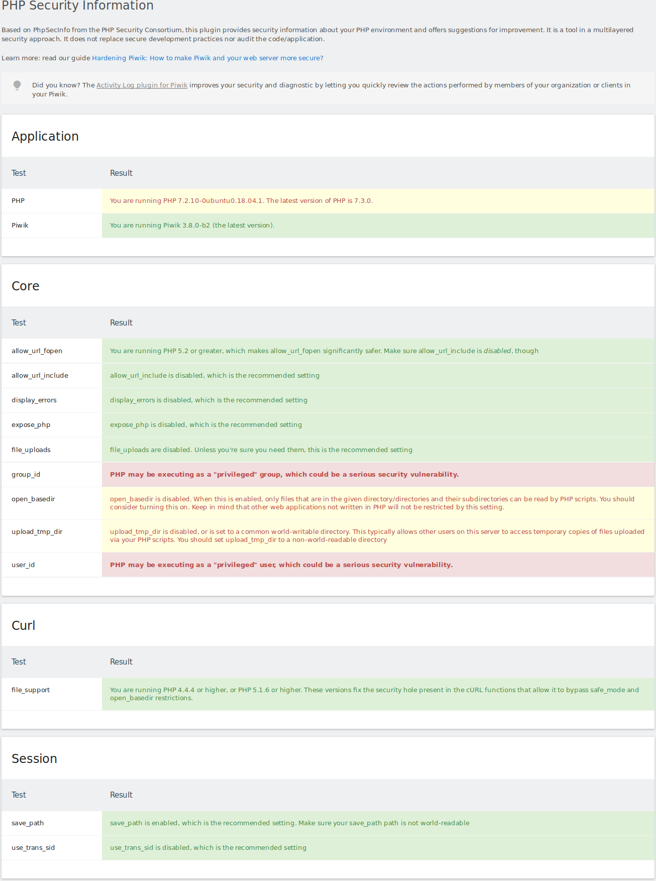This screenshot has height=881, width=656.
Task: Open the Activity Log plugin for Piwik link
Action: point(142,85)
